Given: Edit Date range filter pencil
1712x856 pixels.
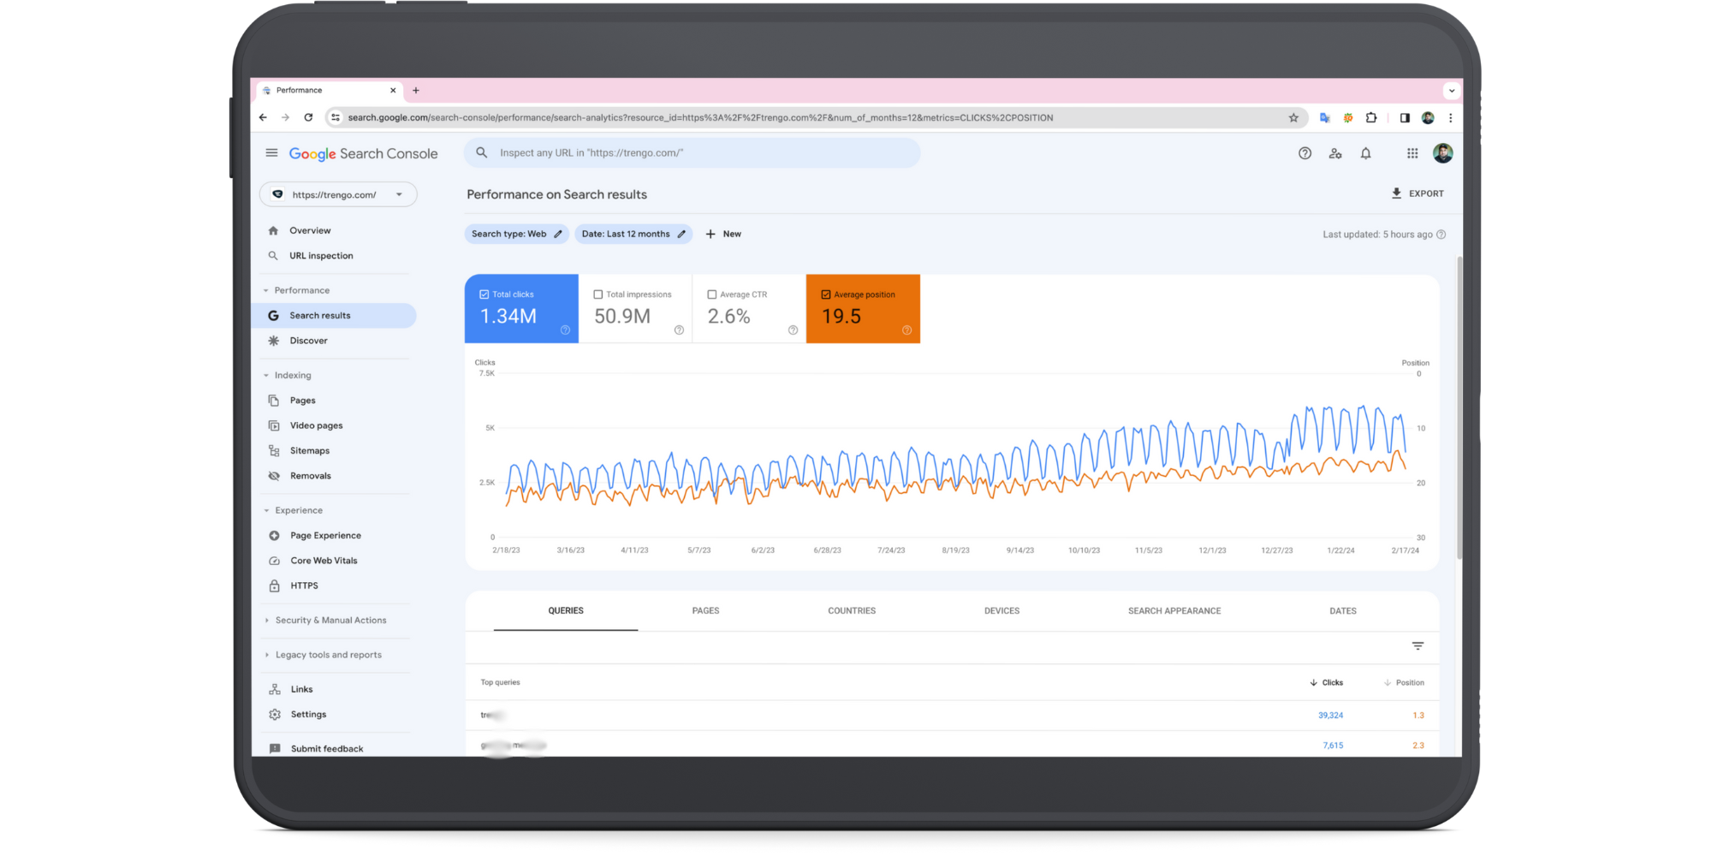Looking at the screenshot, I should (x=681, y=234).
